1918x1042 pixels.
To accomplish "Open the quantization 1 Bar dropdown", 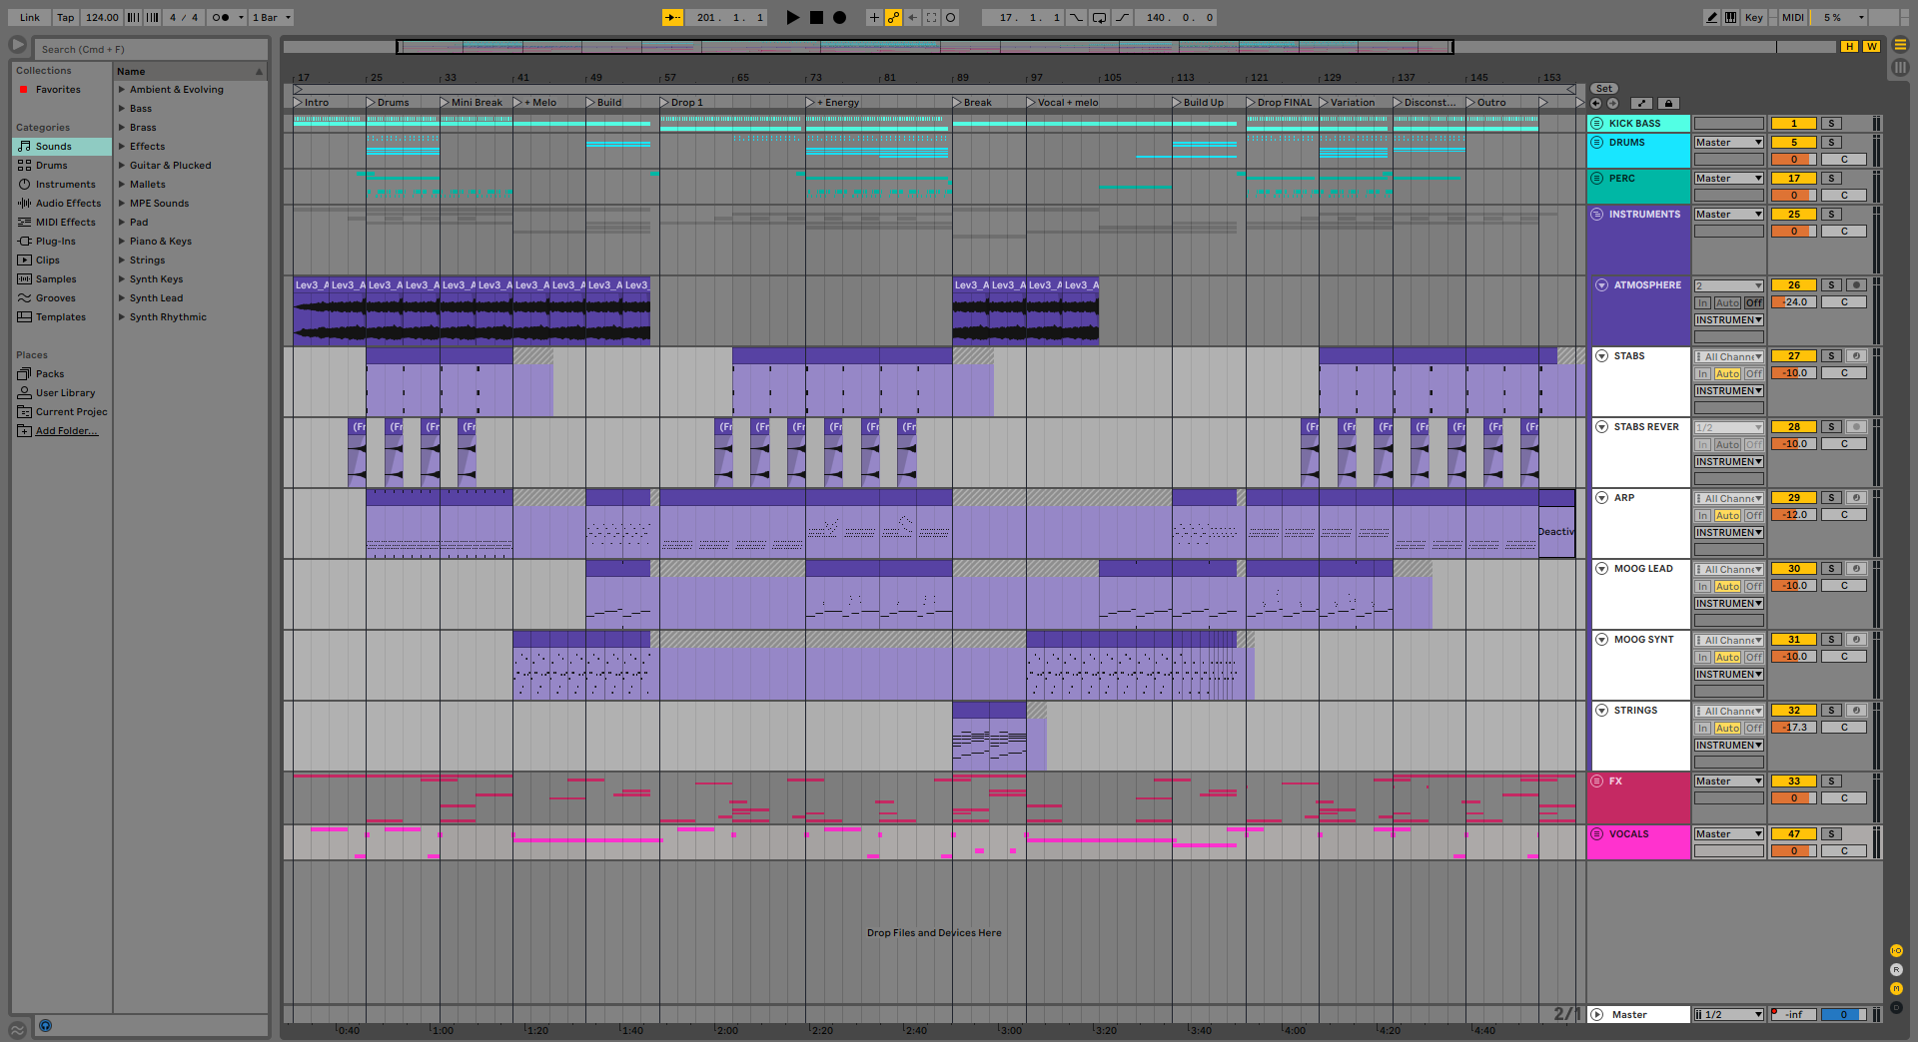I will tap(271, 17).
